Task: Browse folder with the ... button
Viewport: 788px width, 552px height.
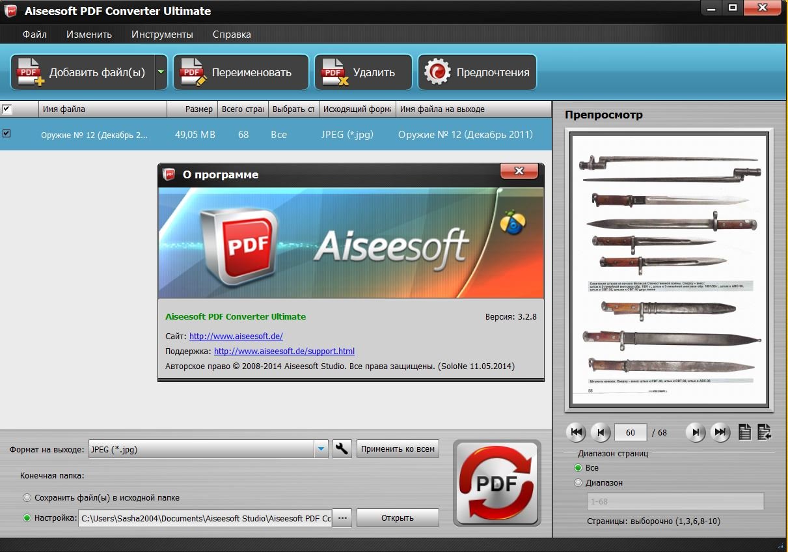Action: [343, 518]
